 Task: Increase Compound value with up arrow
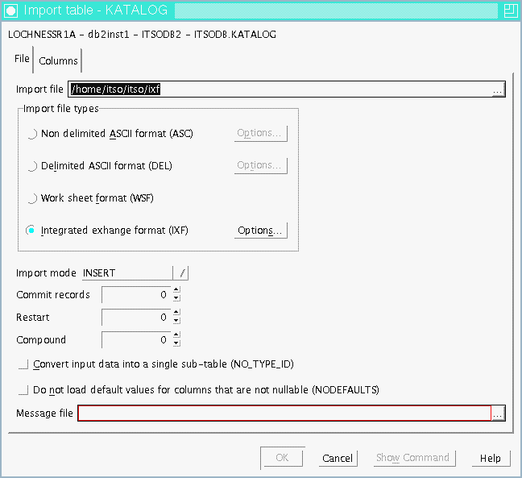point(176,335)
